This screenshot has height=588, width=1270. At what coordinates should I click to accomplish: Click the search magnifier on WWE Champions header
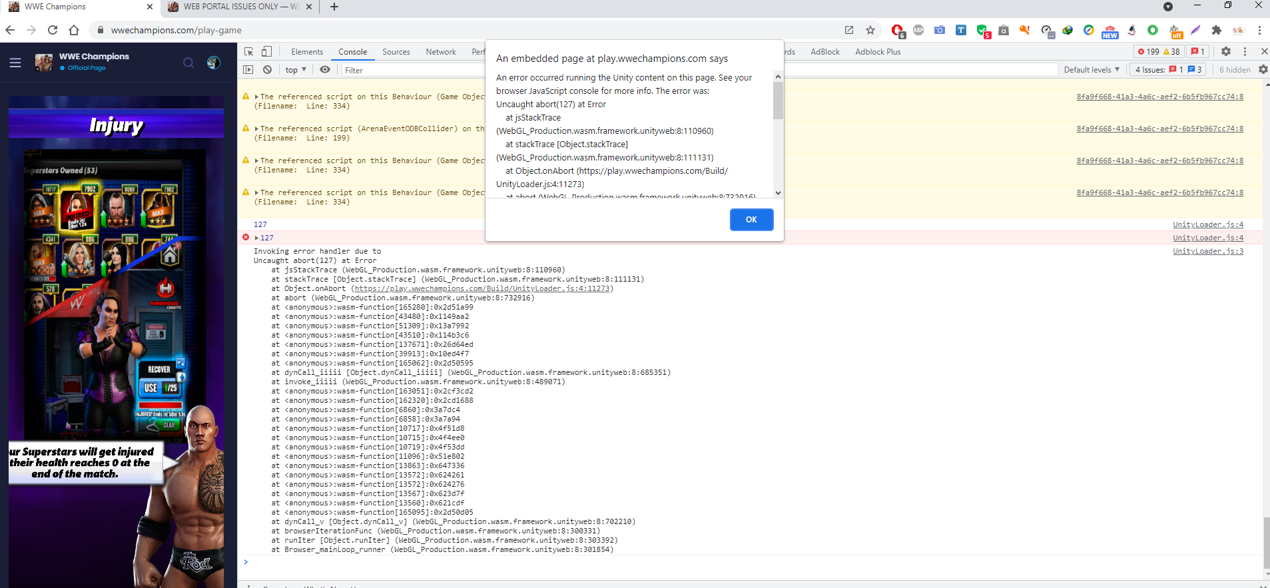188,63
